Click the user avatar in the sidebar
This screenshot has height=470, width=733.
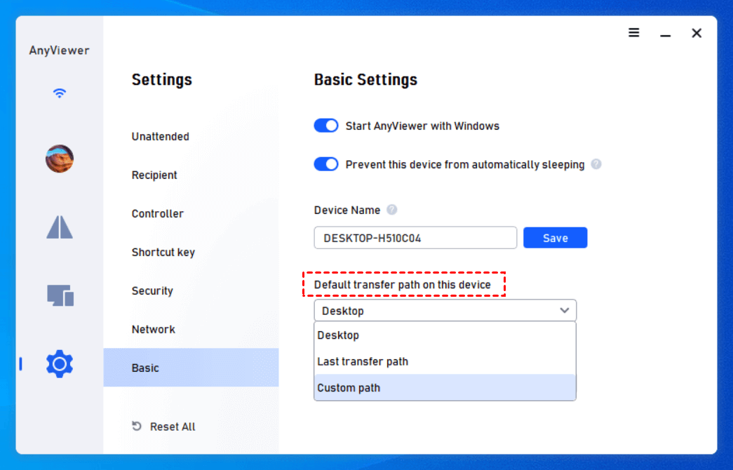tap(59, 159)
